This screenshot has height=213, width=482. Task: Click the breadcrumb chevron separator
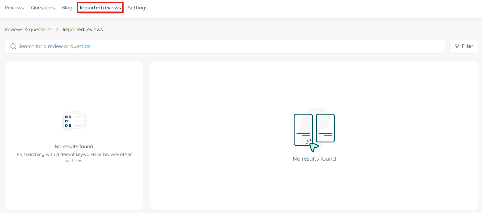click(57, 30)
